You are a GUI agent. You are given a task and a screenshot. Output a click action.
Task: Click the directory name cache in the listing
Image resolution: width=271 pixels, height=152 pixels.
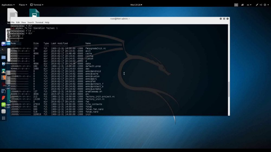[89, 54]
